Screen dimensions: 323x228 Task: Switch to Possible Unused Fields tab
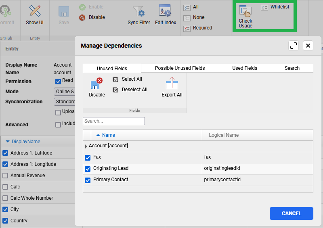click(180, 68)
